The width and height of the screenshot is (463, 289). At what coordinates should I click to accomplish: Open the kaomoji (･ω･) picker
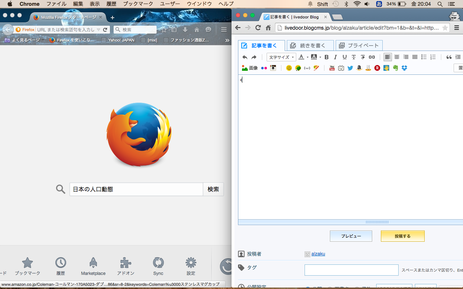307,68
